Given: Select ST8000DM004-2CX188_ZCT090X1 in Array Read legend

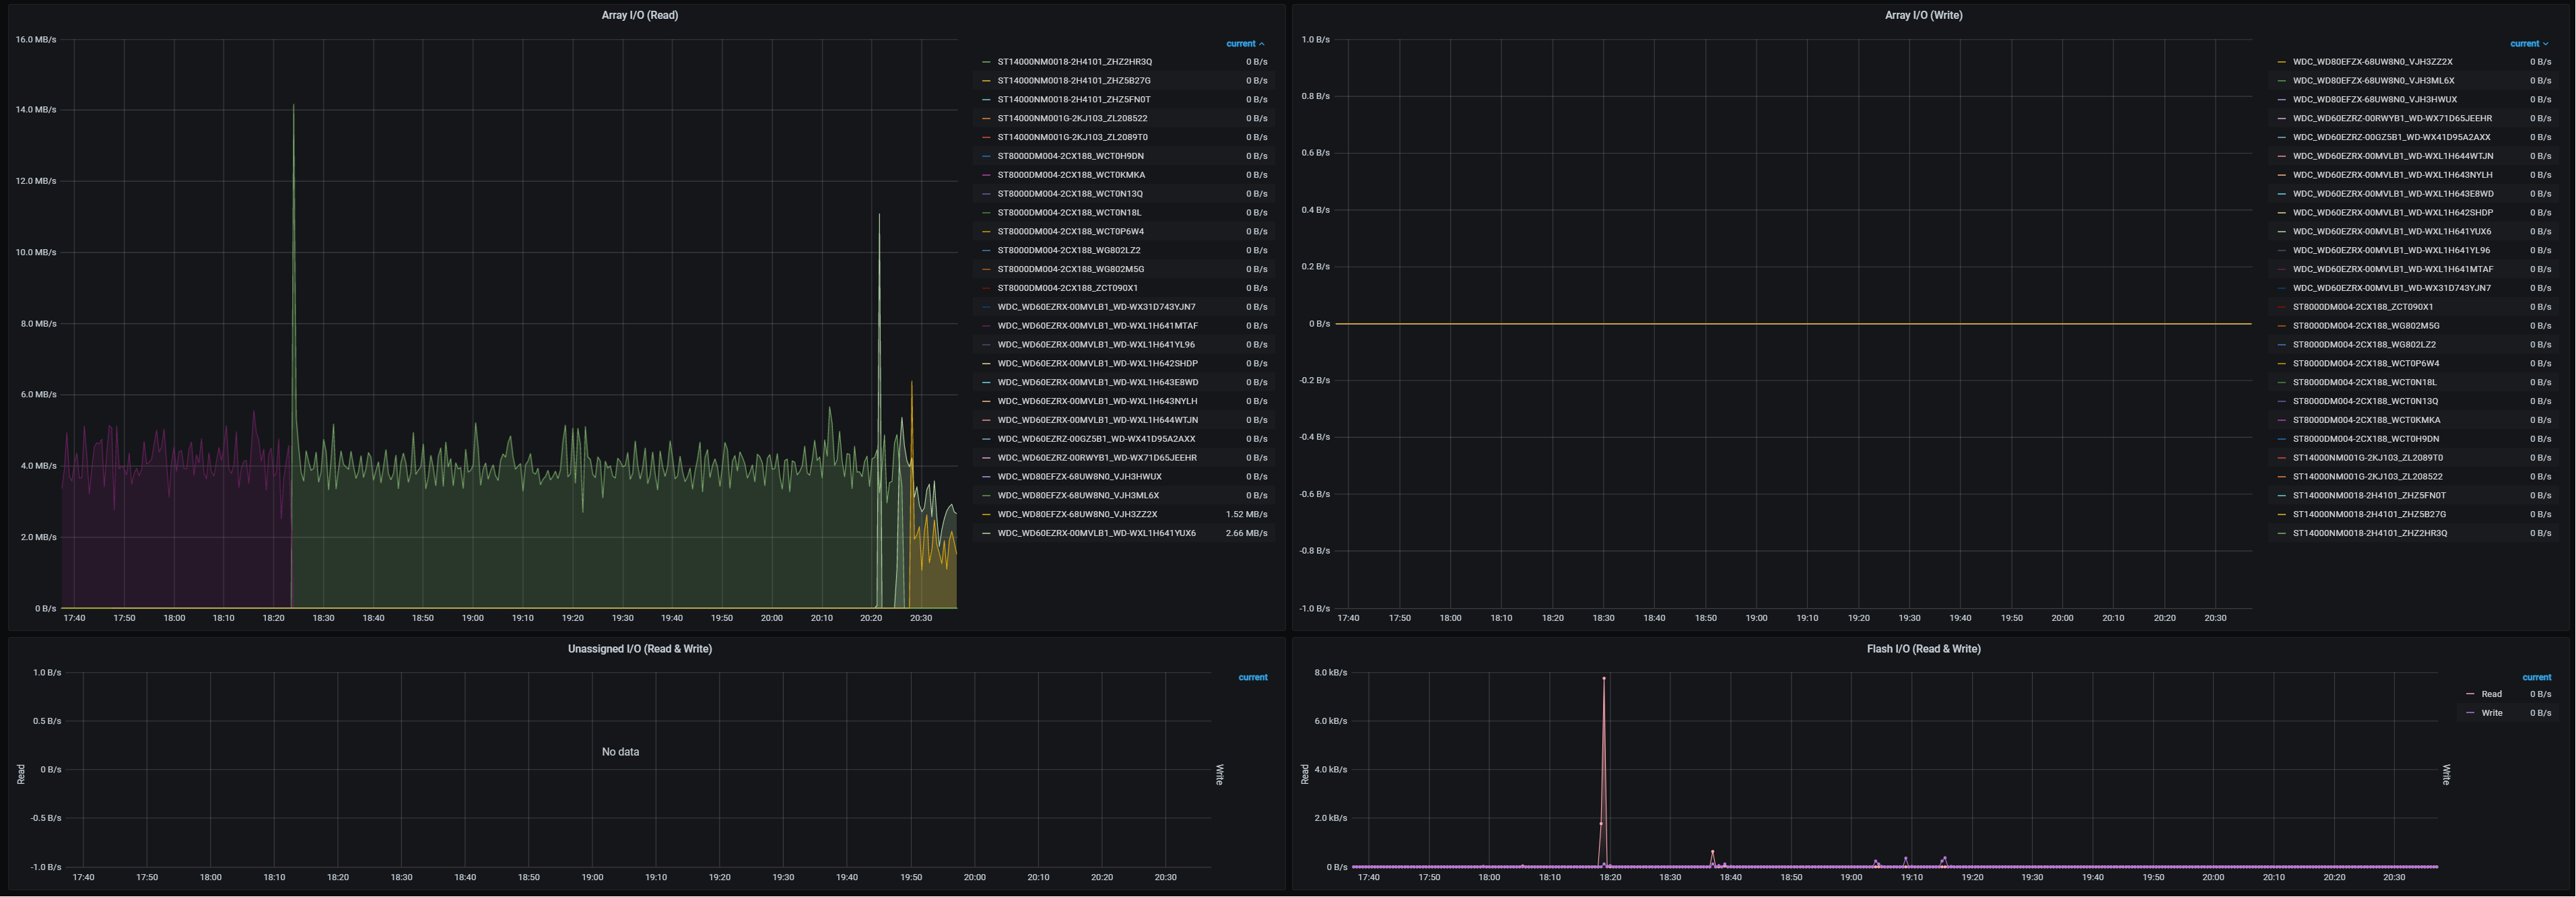Looking at the screenshot, I should point(1067,288).
